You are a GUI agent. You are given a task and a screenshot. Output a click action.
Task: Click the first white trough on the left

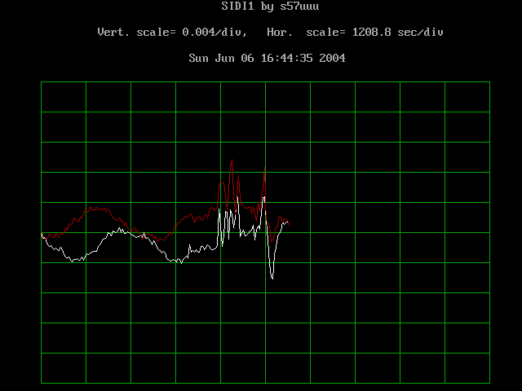[x=75, y=260]
